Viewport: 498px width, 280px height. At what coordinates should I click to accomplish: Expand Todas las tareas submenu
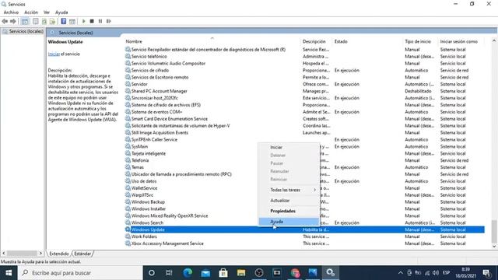(289, 190)
